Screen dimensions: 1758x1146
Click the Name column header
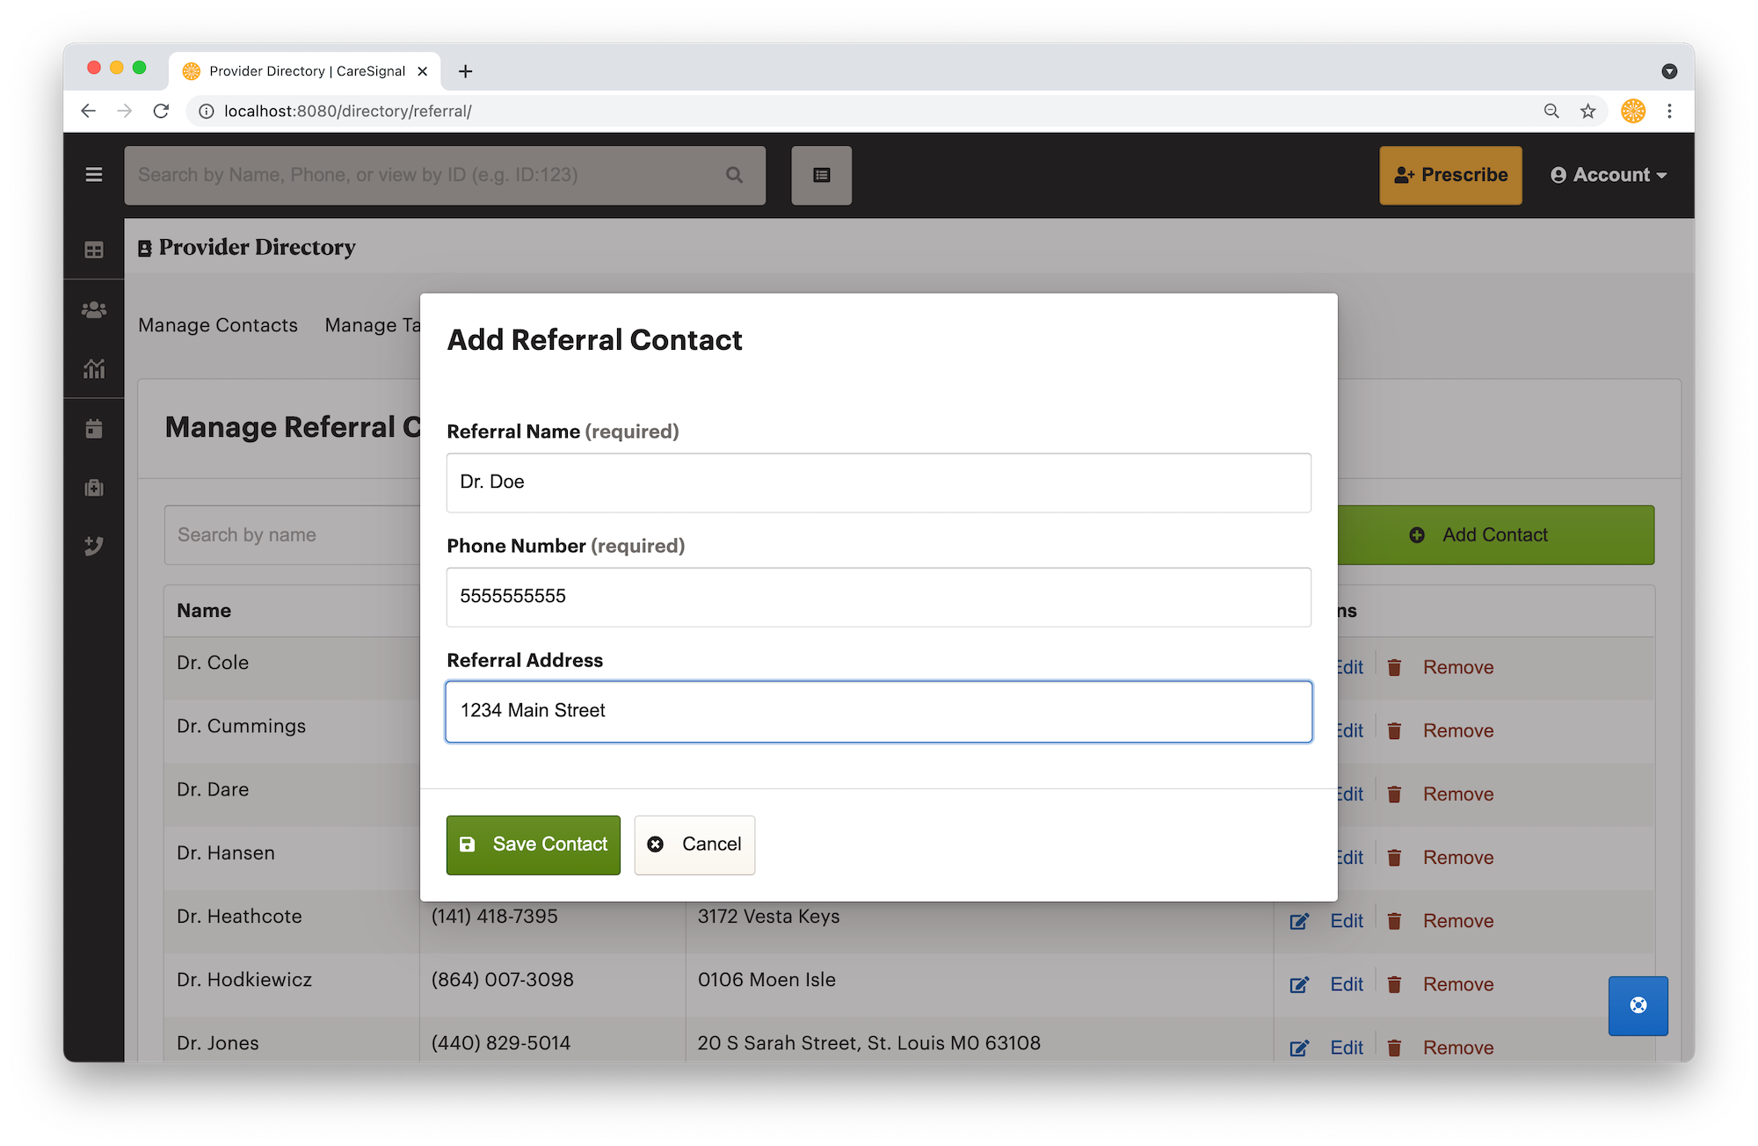tap(204, 611)
